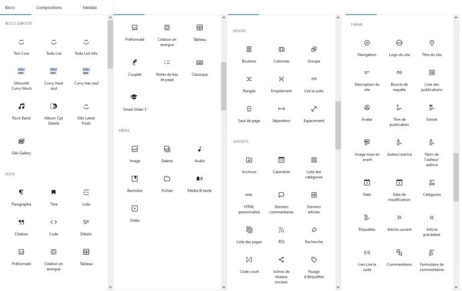
Task: Insert the Rock Band block
Action: 21,111
